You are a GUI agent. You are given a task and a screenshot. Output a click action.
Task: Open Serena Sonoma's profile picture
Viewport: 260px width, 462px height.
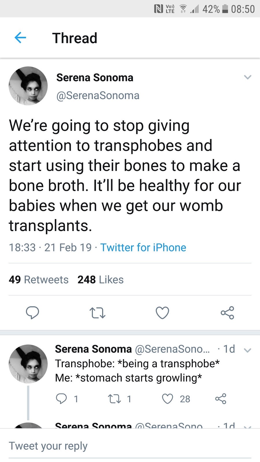(x=28, y=86)
